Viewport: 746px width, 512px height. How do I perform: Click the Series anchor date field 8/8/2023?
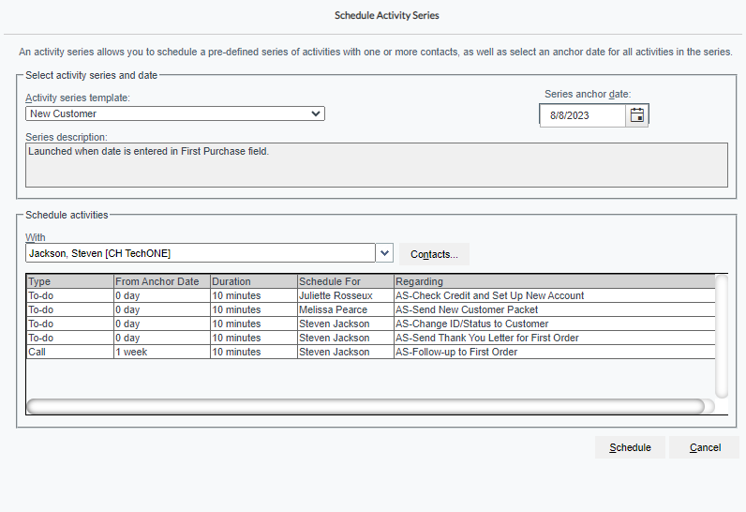(x=582, y=115)
